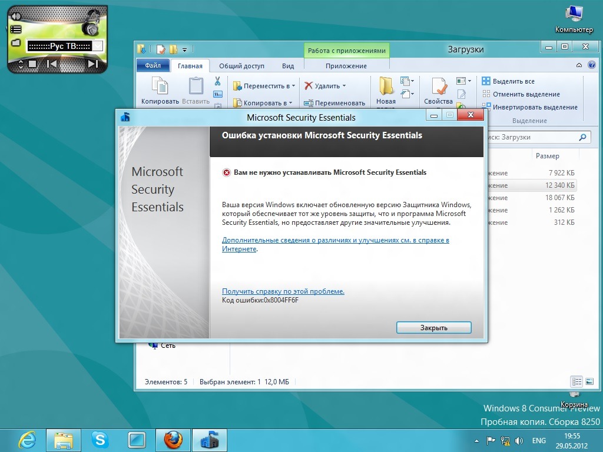Image resolution: width=603 pixels, height=452 pixels.
Task: Click the up-down expand arrows in the radio gadget
Action: tap(21, 64)
